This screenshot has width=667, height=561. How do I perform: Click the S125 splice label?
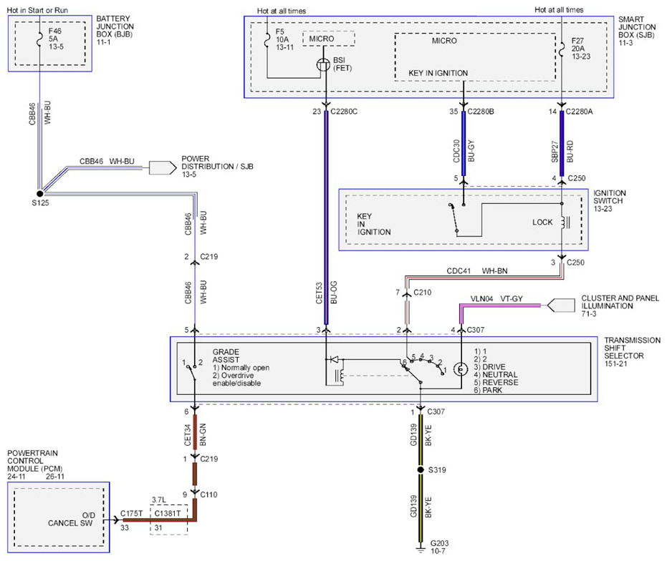click(x=40, y=203)
